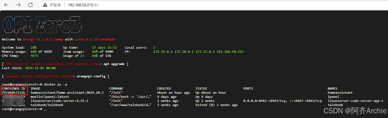Image resolution: width=388 pixels, height=118 pixels.
Task: Click the browser forward arrow
Action: [18, 5]
